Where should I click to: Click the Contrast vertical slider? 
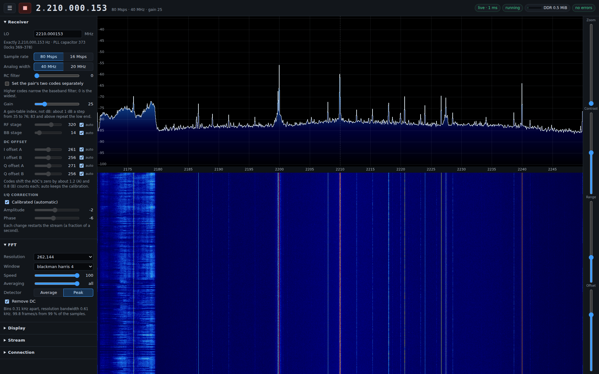[x=591, y=153]
